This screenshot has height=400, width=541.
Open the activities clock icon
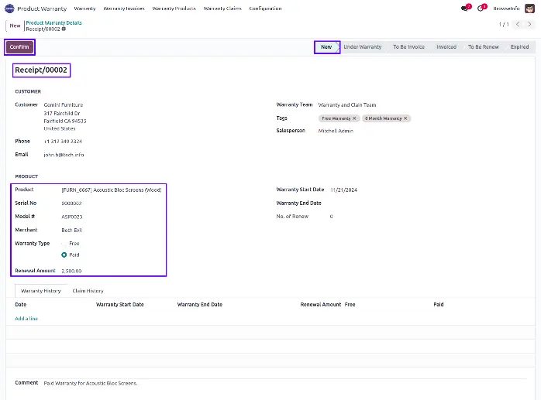pos(481,9)
